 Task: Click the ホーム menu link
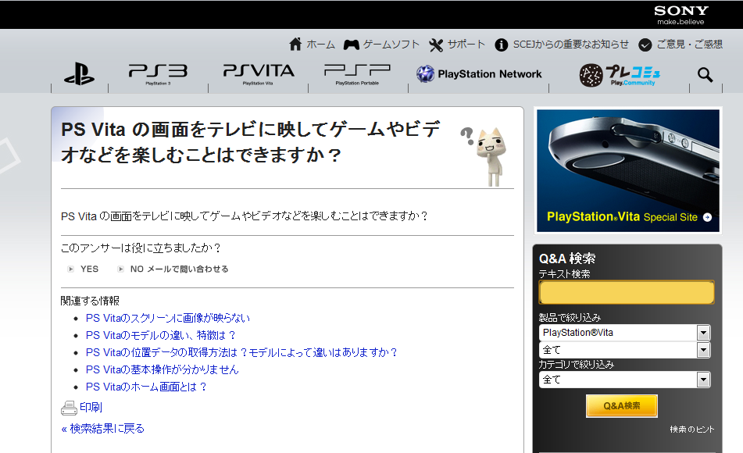321,45
